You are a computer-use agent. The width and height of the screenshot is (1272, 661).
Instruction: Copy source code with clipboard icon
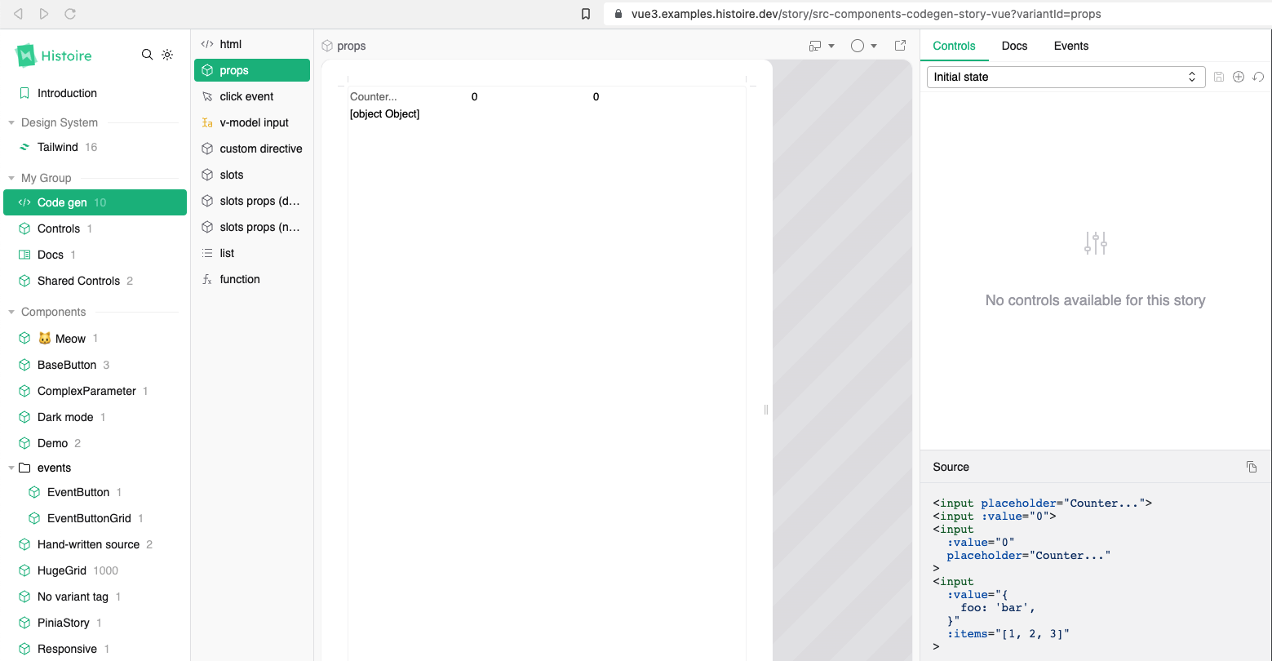1252,467
